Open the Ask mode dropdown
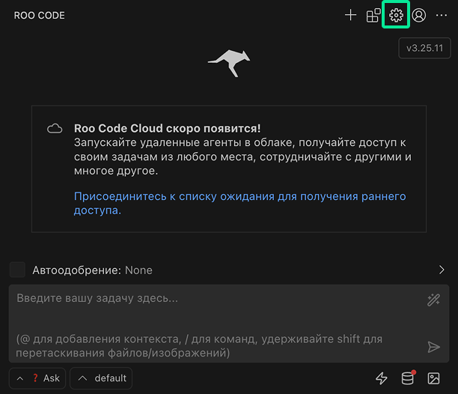The image size is (458, 394). [x=37, y=378]
